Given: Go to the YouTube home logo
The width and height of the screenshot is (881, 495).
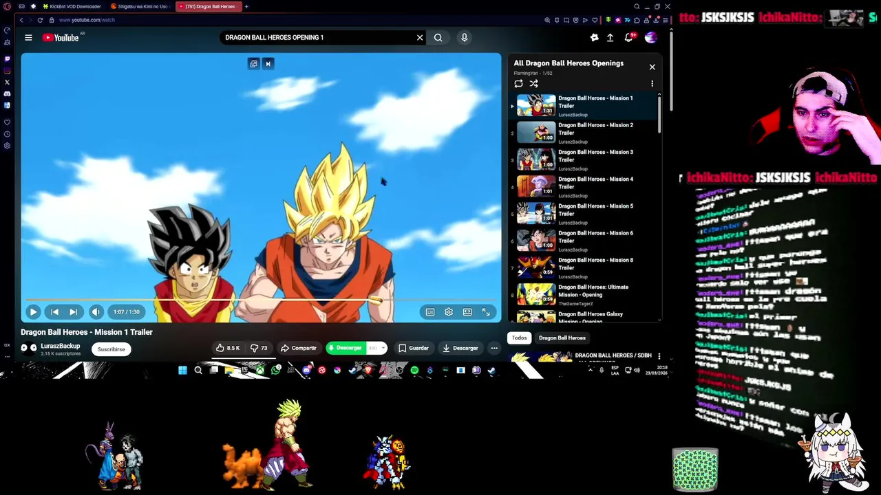Looking at the screenshot, I should coord(61,38).
